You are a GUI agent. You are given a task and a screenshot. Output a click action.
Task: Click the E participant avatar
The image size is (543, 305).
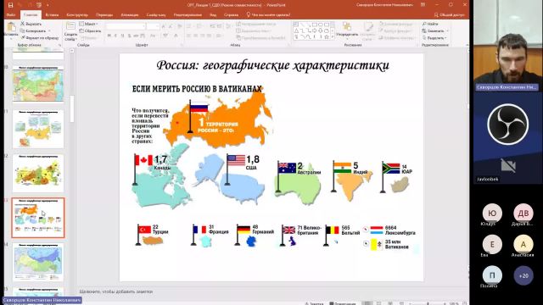point(492,244)
